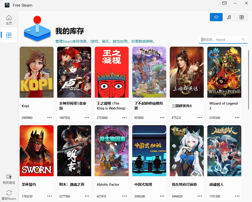This screenshot has width=252, height=202.
Task: Switch to the games filter tab
Action: pyautogui.click(x=216, y=17)
